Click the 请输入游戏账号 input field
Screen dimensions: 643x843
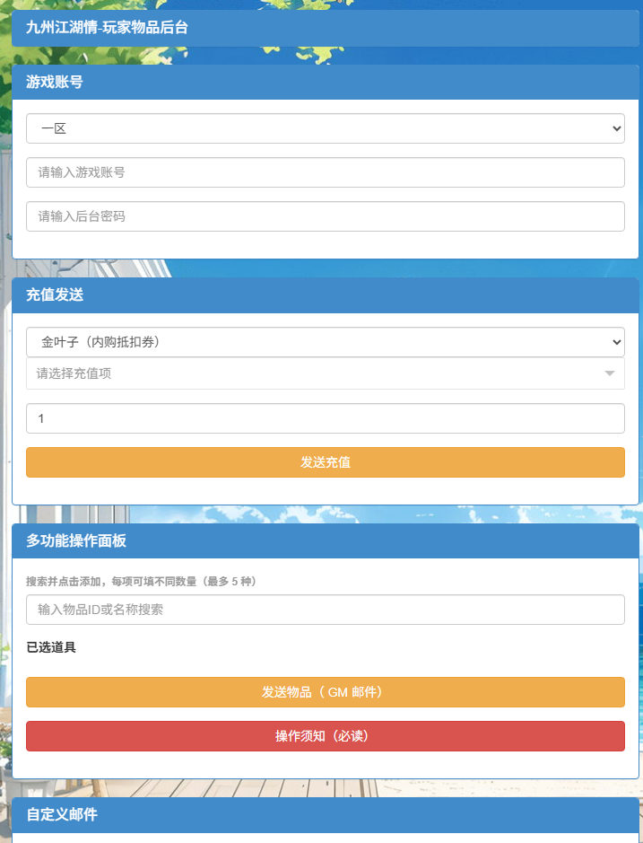pyautogui.click(x=325, y=172)
